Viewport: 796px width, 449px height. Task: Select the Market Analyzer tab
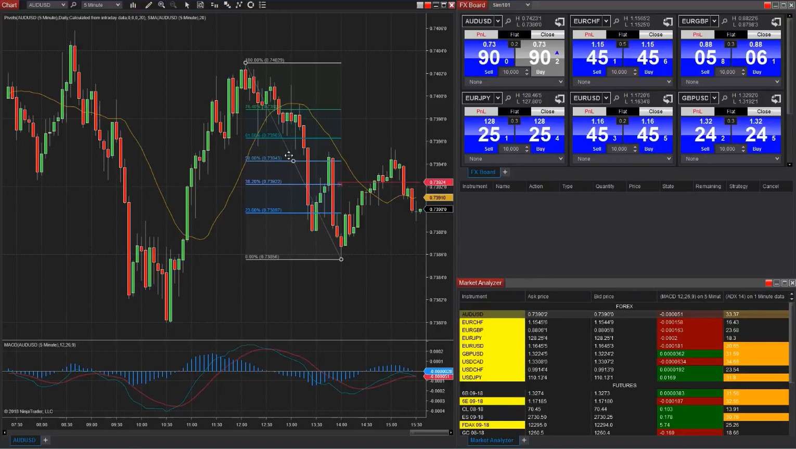pyautogui.click(x=492, y=440)
